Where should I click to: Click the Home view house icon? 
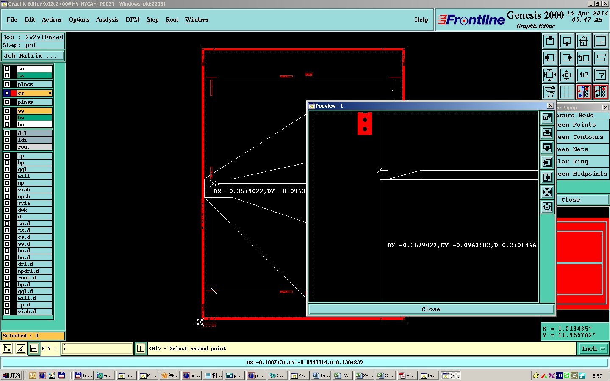click(584, 41)
